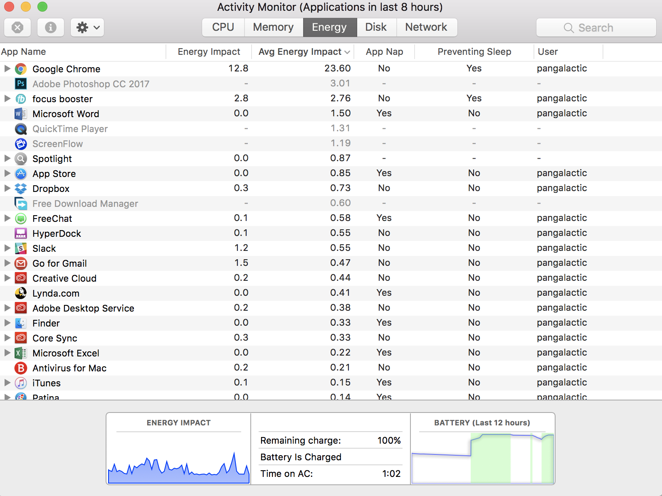
Task: Click the Inspect process info button
Action: pos(51,27)
